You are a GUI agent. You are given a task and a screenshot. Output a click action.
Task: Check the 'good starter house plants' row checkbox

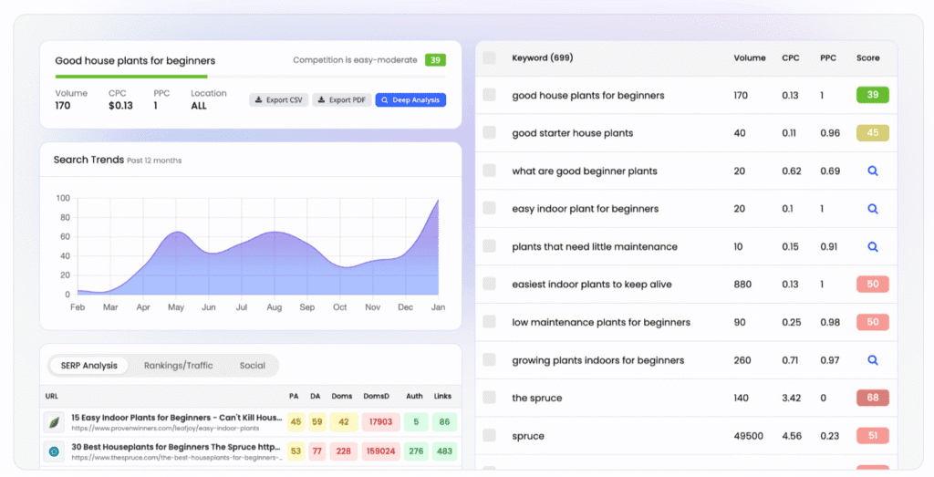click(x=490, y=133)
